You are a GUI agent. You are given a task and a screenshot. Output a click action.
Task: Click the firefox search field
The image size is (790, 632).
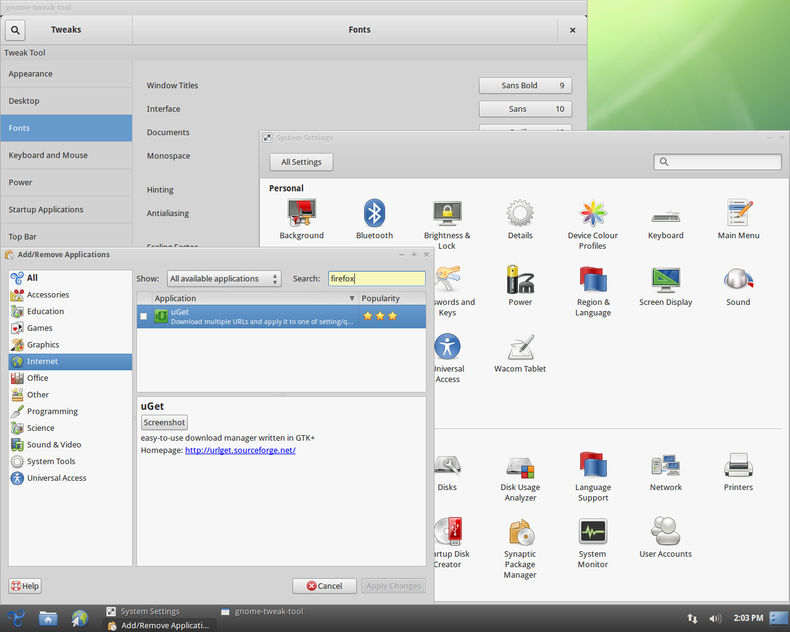[376, 279]
